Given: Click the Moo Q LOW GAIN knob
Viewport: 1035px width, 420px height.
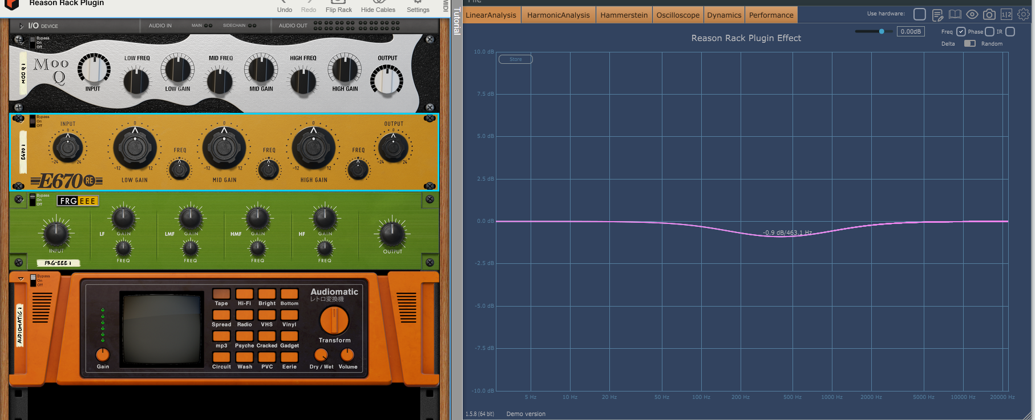Looking at the screenshot, I should point(177,68).
